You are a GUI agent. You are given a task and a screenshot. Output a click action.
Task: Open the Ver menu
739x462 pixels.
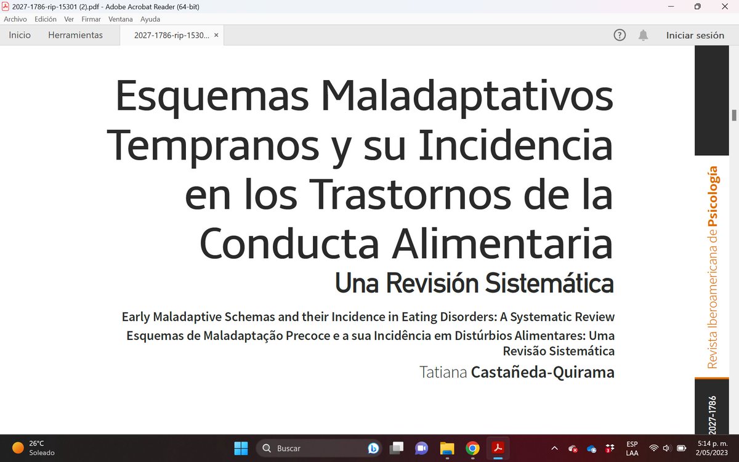coord(69,19)
